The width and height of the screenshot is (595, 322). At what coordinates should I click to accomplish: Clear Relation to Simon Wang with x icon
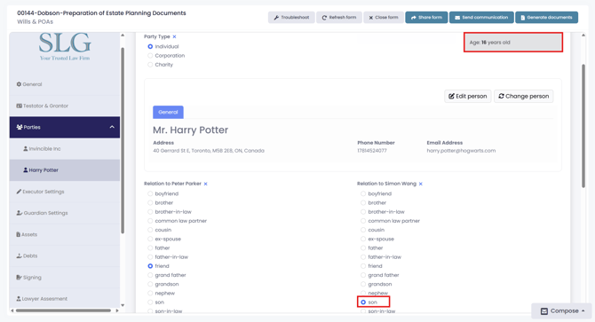(421, 184)
